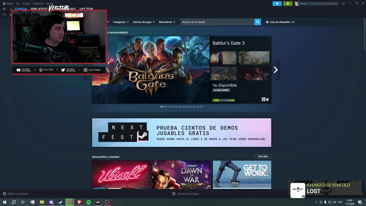Switch to Big Picture mode icon
This screenshot has width=366, height=206.
click(343, 3)
